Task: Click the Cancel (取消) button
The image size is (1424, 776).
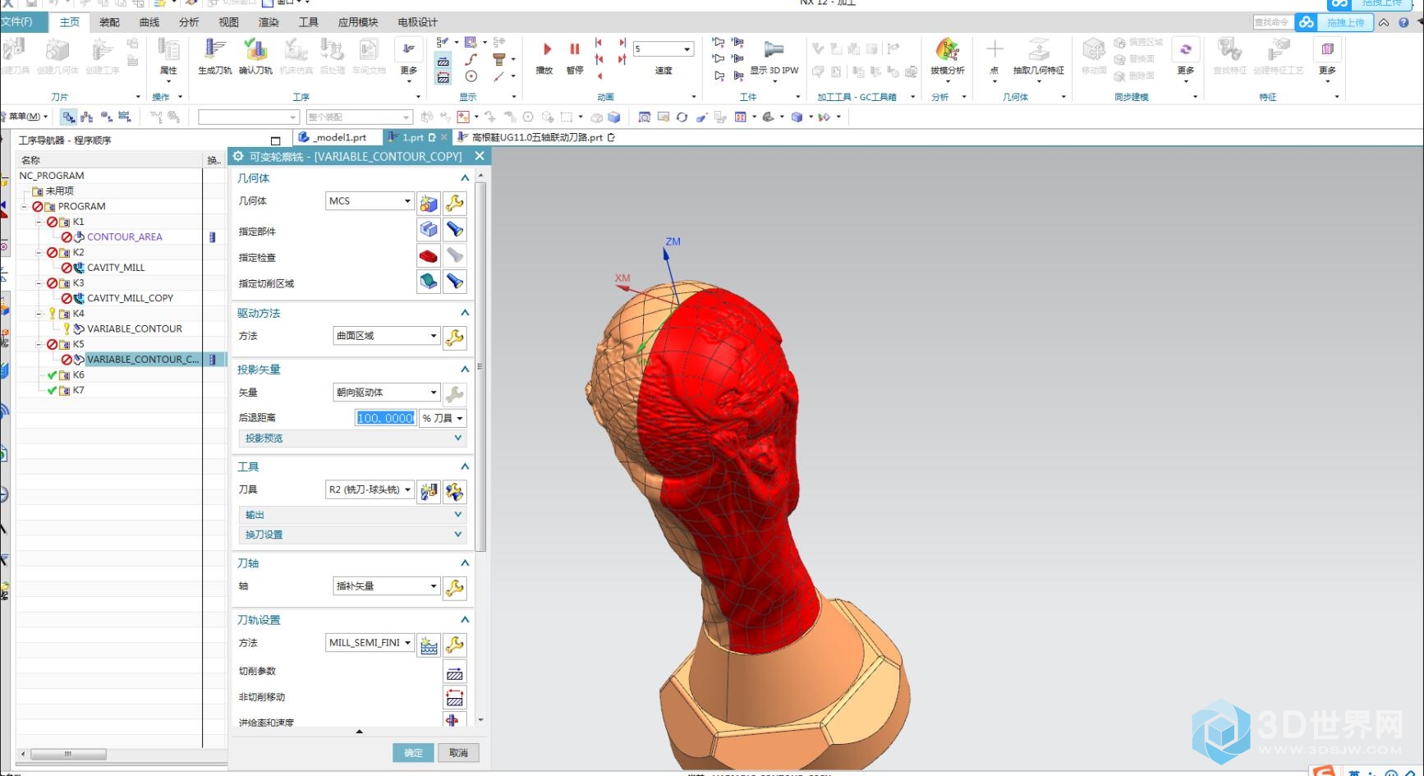Action: tap(458, 753)
